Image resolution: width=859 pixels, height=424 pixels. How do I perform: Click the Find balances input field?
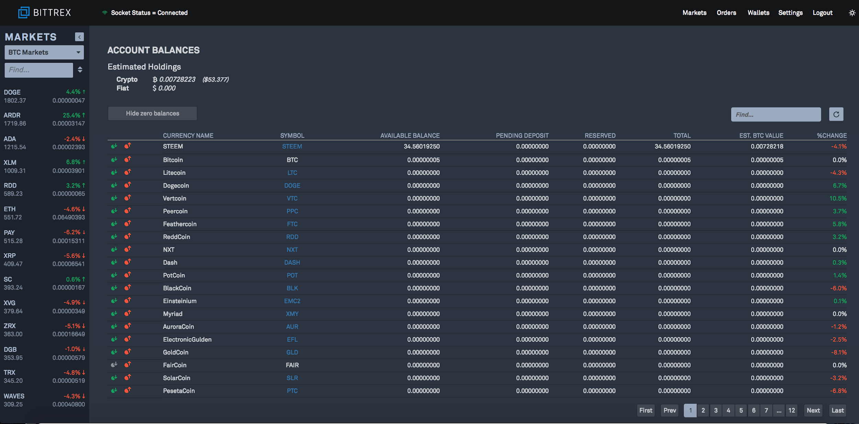coord(776,114)
